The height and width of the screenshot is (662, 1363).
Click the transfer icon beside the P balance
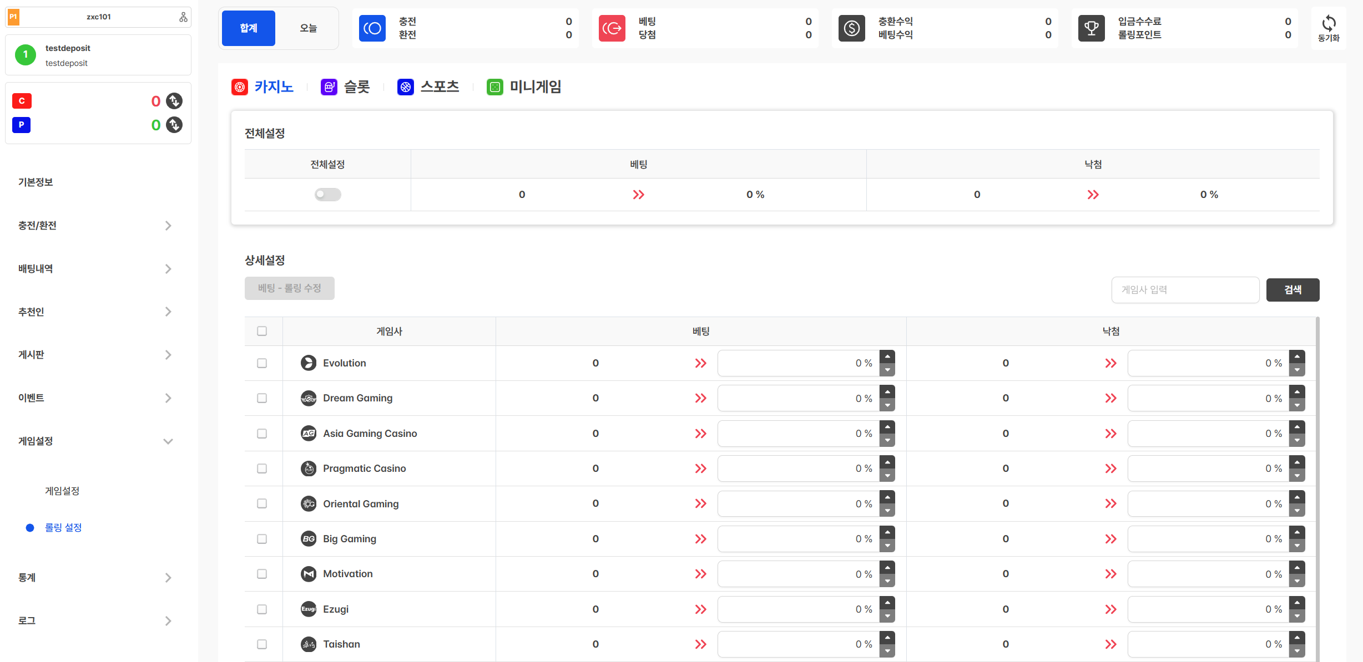click(174, 125)
